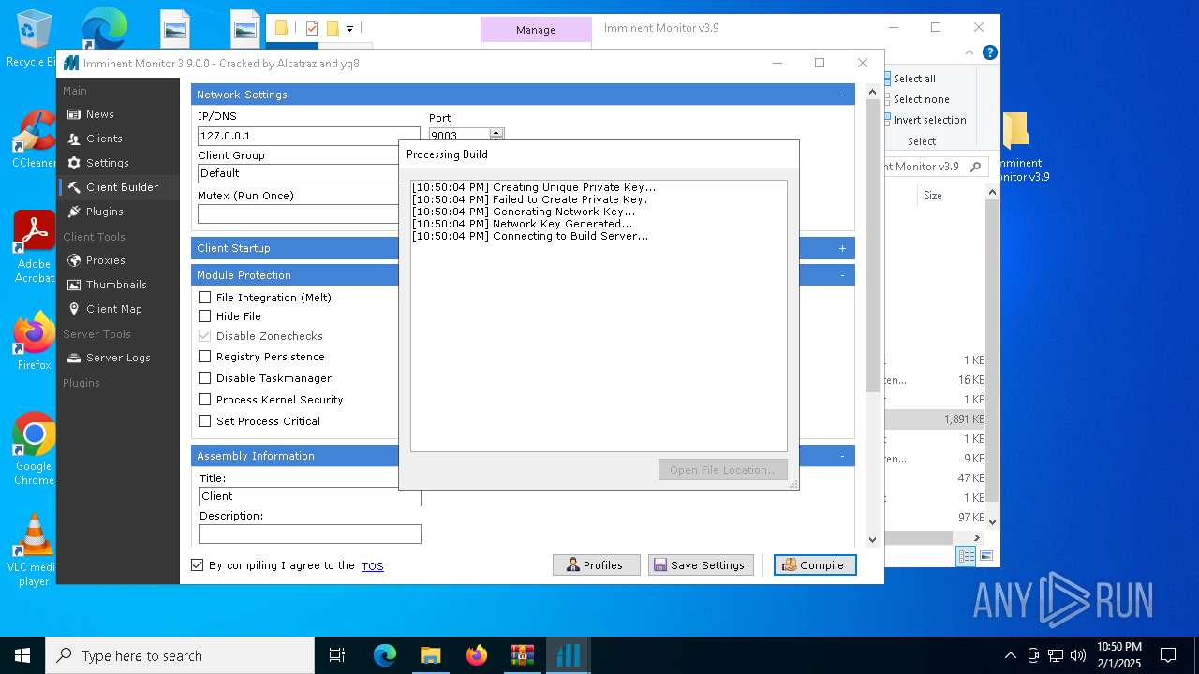The width and height of the screenshot is (1199, 674).
Task: Enable Process Kernel Security checkbox
Action: (204, 400)
